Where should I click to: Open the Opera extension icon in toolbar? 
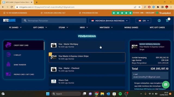coord(149,7)
